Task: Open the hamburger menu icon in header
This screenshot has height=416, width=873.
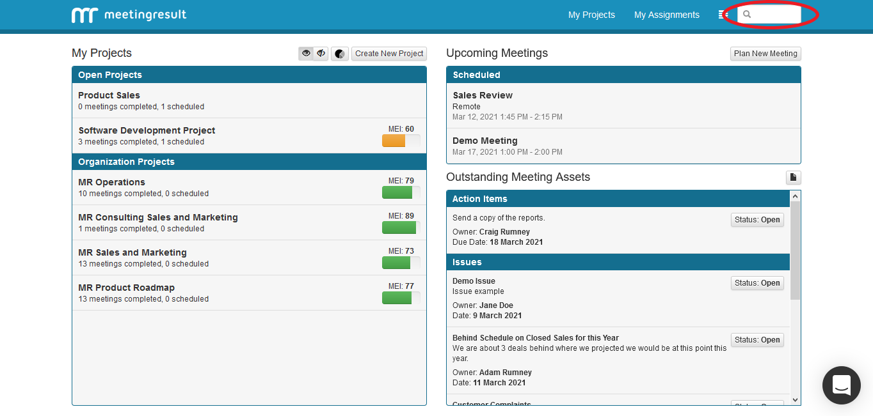Action: tap(723, 15)
